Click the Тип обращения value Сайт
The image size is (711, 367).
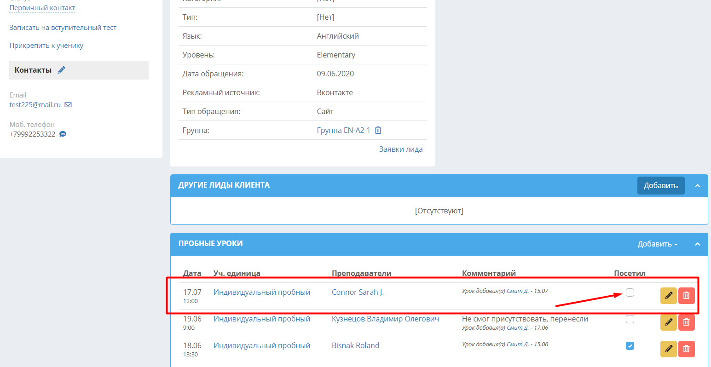(x=325, y=111)
